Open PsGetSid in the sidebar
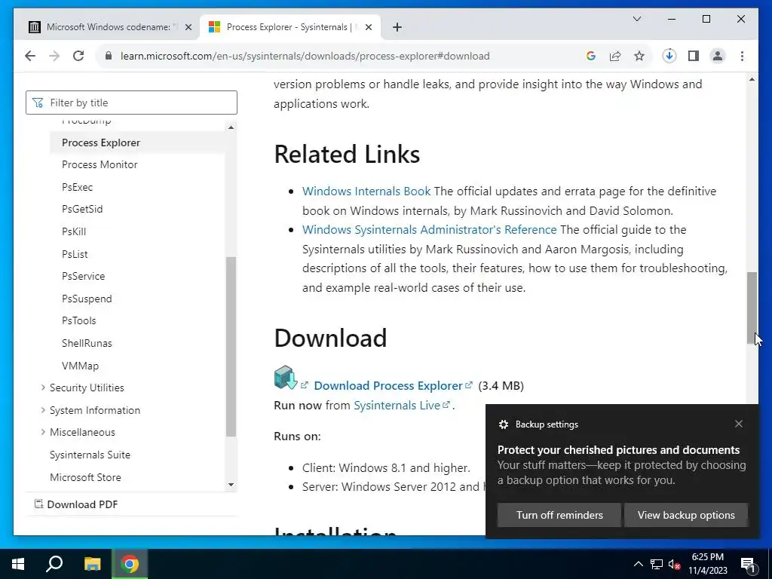This screenshot has height=579, width=772. [x=82, y=209]
